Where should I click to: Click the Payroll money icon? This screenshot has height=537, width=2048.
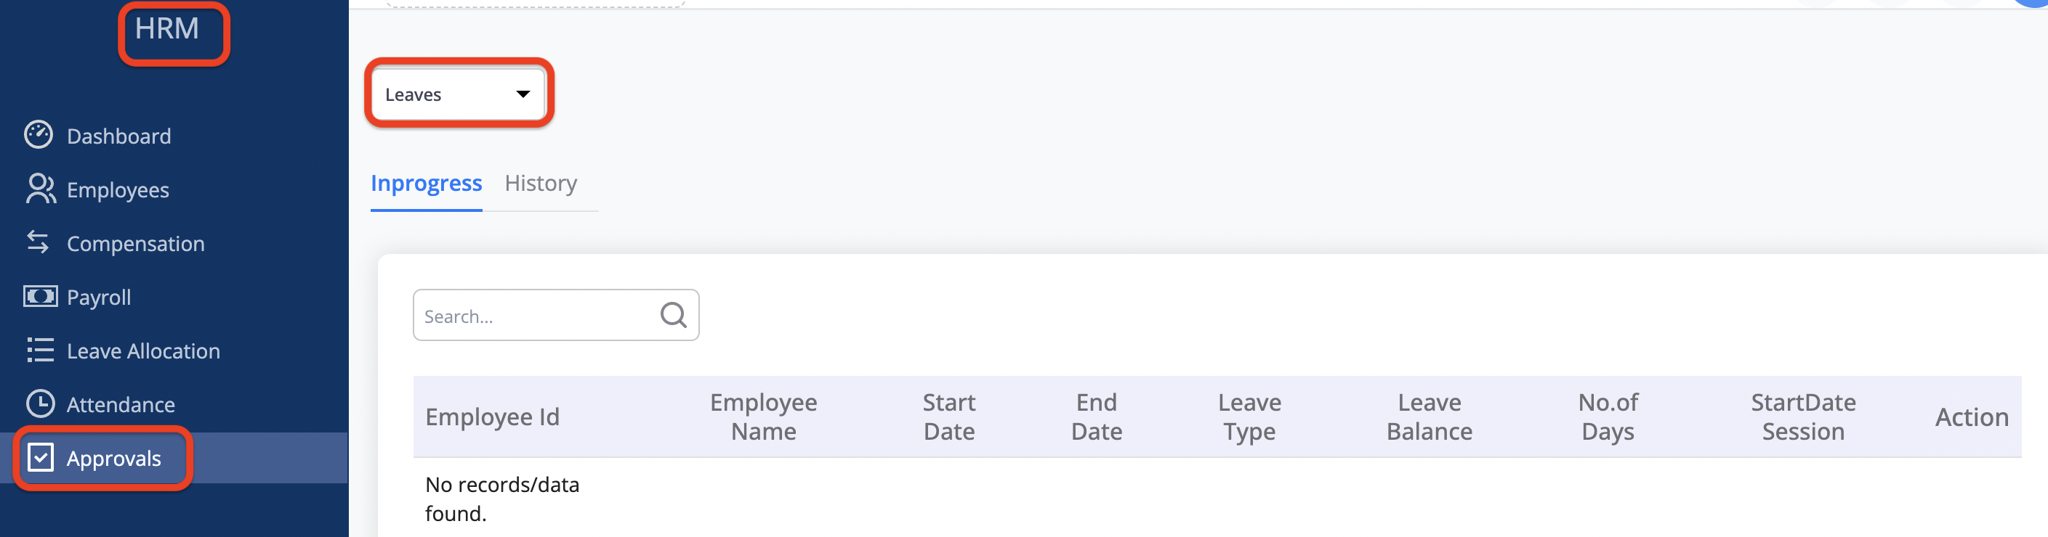(40, 296)
